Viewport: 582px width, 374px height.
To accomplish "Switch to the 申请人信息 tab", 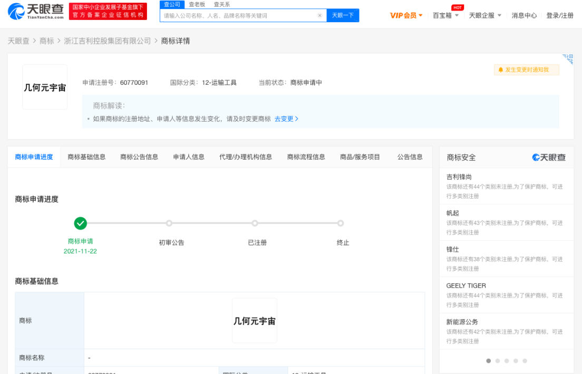I will pos(189,157).
